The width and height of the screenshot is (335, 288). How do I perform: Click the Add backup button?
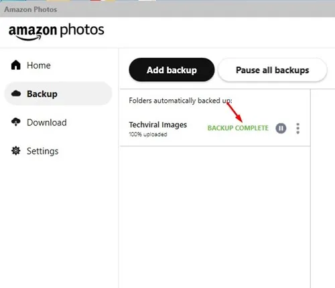coord(172,70)
